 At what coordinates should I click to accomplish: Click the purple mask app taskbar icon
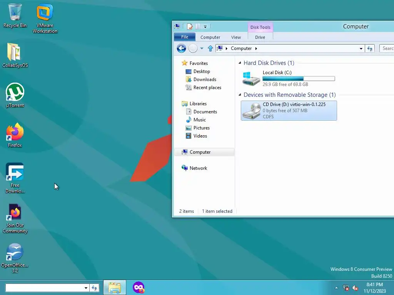pyautogui.click(x=139, y=287)
